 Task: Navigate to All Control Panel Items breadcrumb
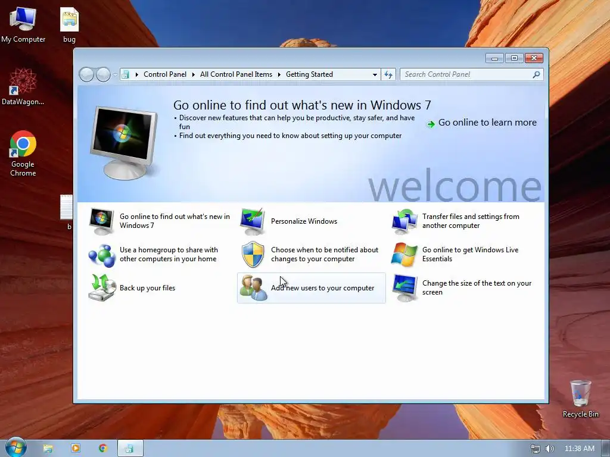pos(236,74)
